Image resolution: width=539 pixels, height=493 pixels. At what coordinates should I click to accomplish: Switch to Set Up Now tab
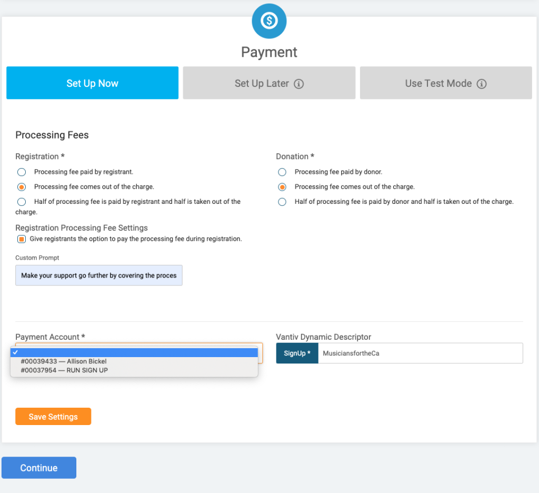93,83
